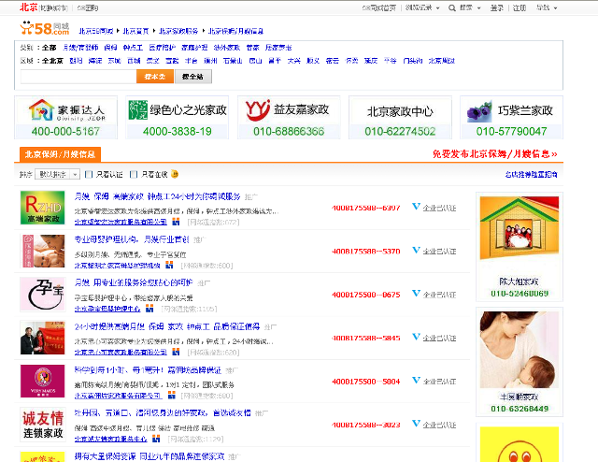Open the 北京家政中心 010-62274502 ad
The width and height of the screenshot is (598, 462).
pos(400,117)
